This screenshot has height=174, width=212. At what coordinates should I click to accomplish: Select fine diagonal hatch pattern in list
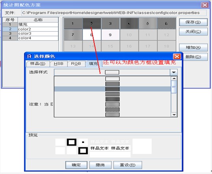coord(113,105)
